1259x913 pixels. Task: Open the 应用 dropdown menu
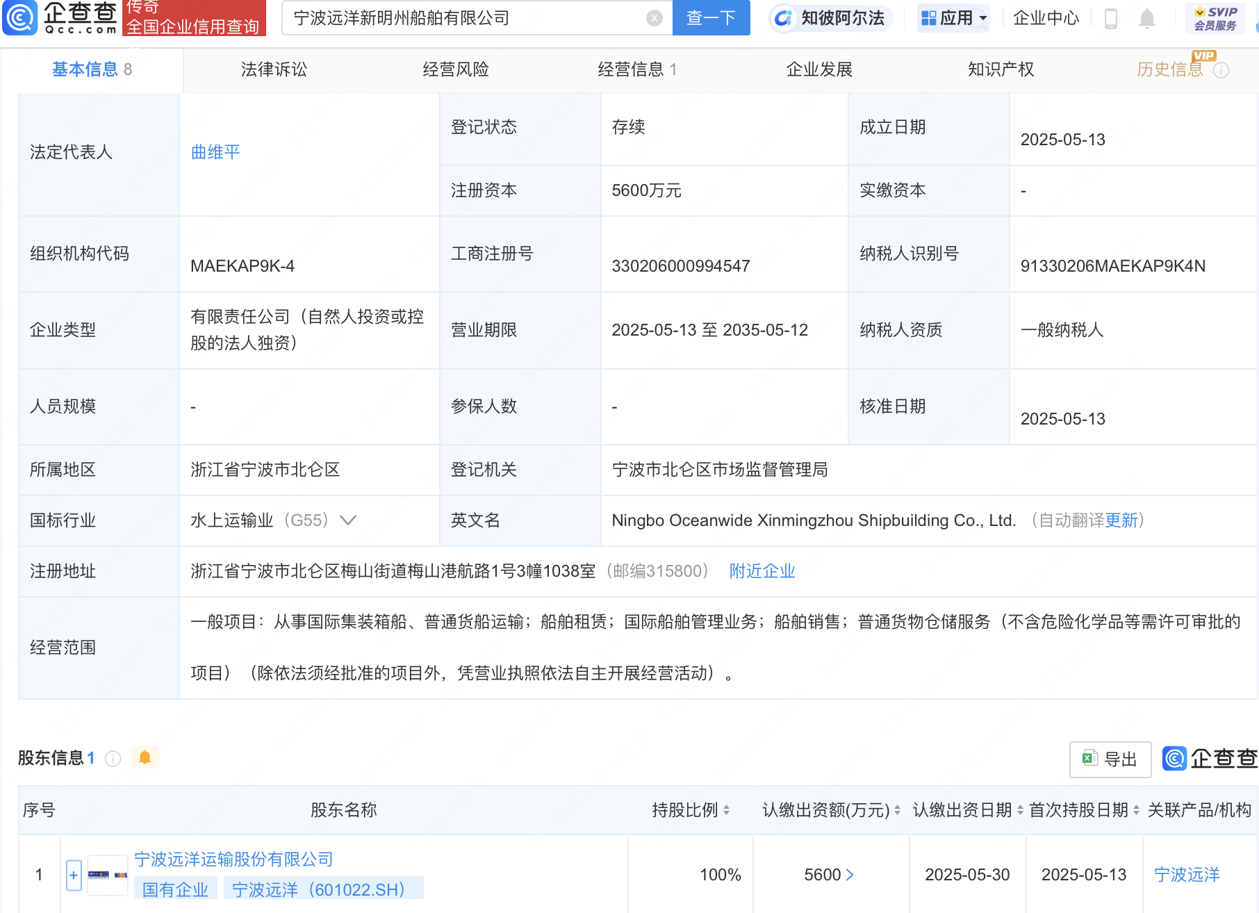pyautogui.click(x=953, y=18)
